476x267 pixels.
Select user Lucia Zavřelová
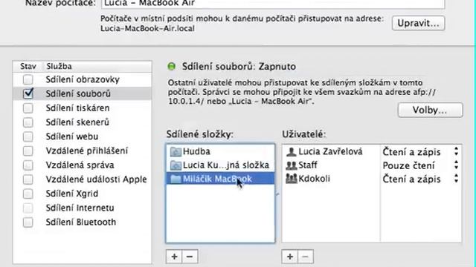[x=330, y=151]
